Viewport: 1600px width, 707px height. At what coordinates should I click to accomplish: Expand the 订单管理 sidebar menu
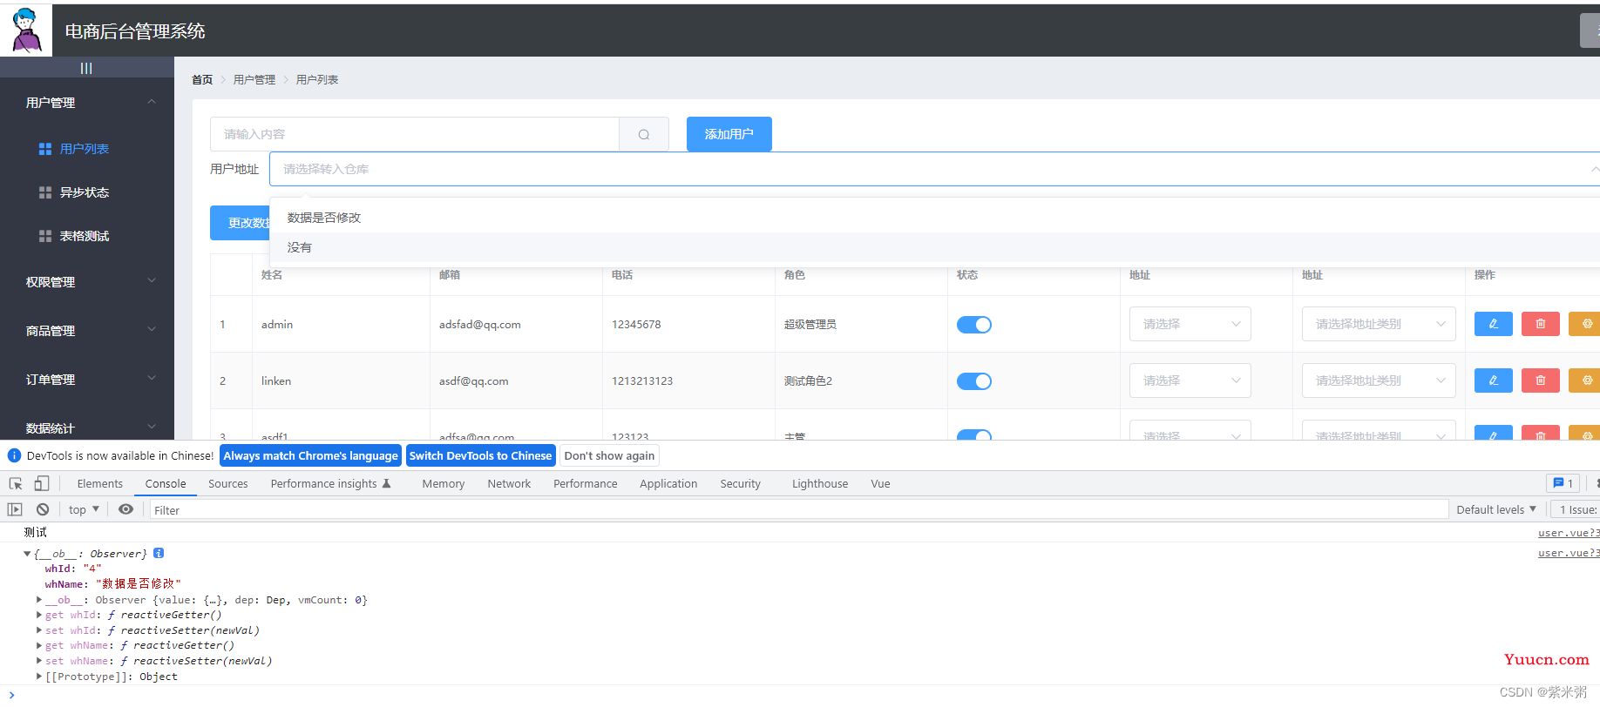pos(87,380)
